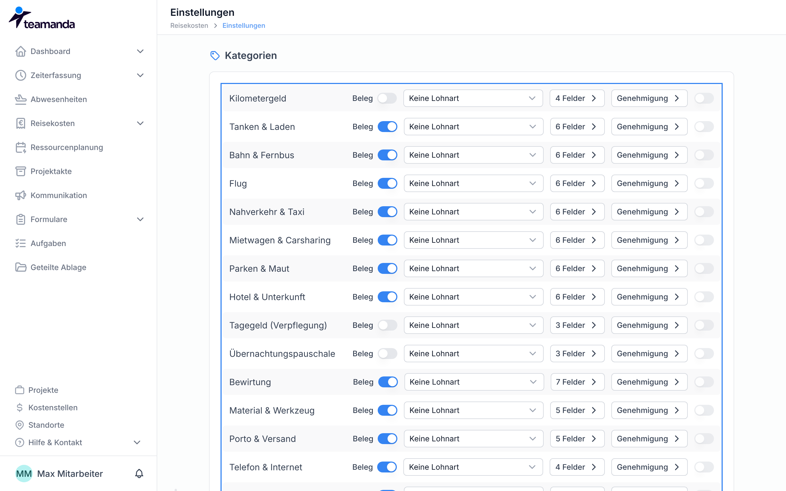Open Genehmigung settings for Nahverkehr & Taxi
The width and height of the screenshot is (786, 491).
pos(649,212)
